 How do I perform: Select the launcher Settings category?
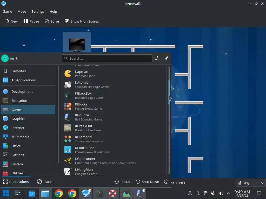coord(28,155)
